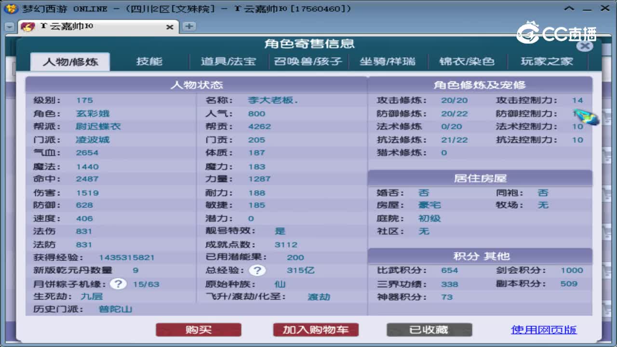Viewport: 617px width, 347px height.
Task: Click the 力量 value 1287
Action: pyautogui.click(x=259, y=179)
